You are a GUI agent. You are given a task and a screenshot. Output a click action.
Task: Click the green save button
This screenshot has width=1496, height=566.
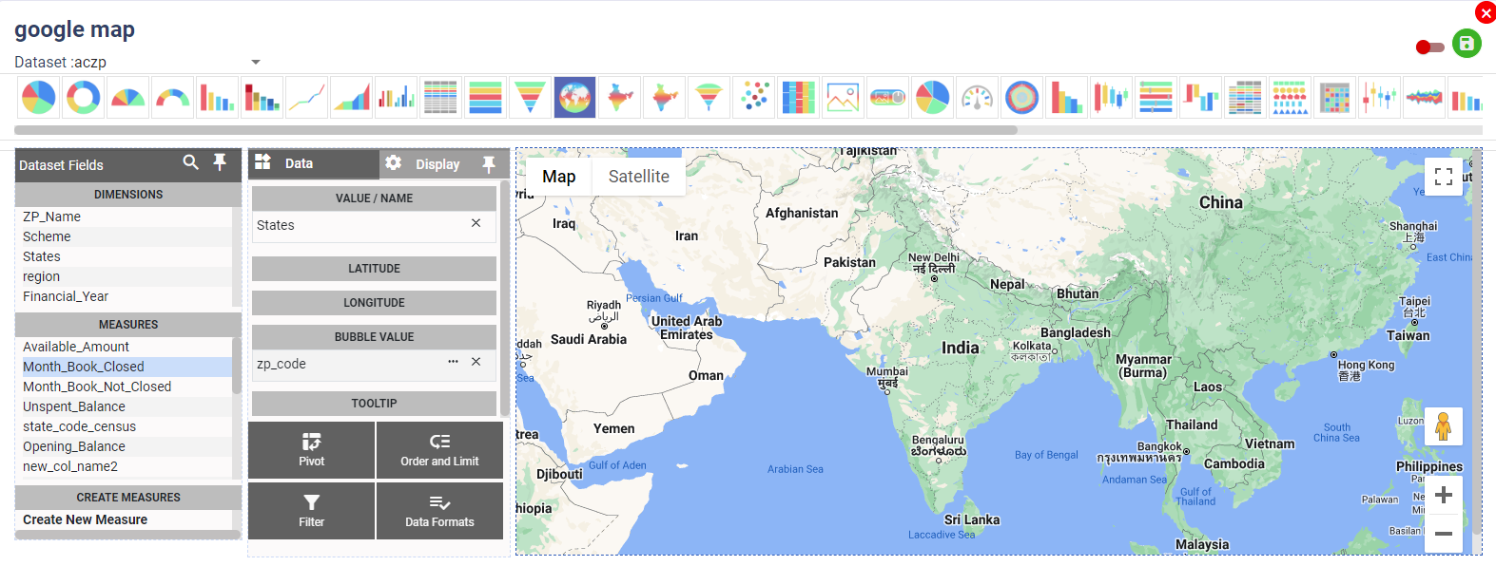click(1466, 44)
